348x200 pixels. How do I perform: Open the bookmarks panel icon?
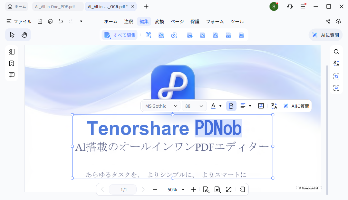(12, 63)
